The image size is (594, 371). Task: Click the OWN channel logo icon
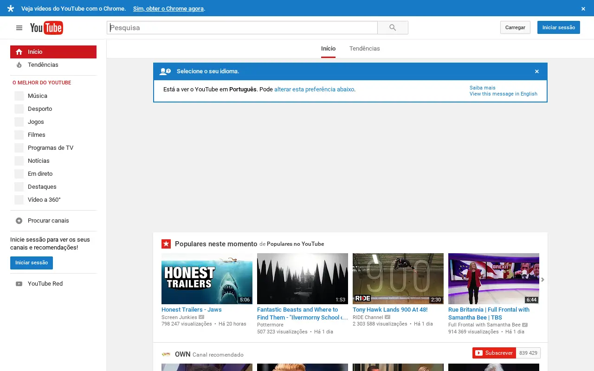point(166,354)
